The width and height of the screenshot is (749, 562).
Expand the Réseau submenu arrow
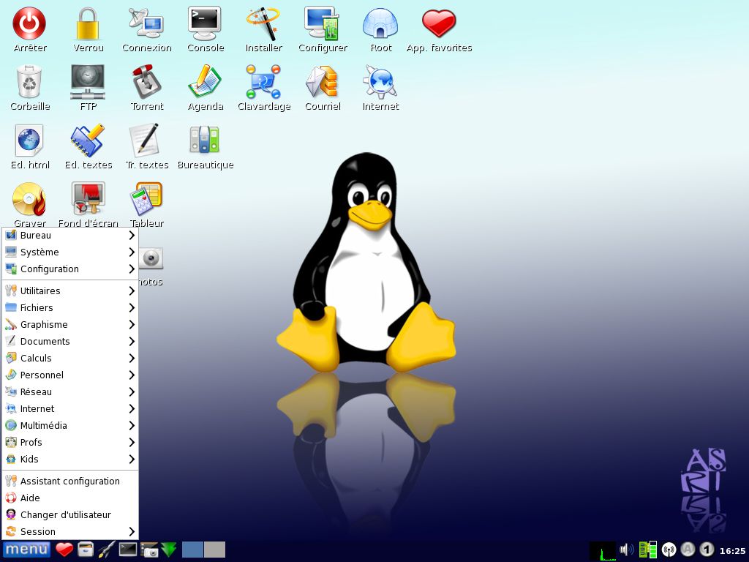pyautogui.click(x=132, y=392)
